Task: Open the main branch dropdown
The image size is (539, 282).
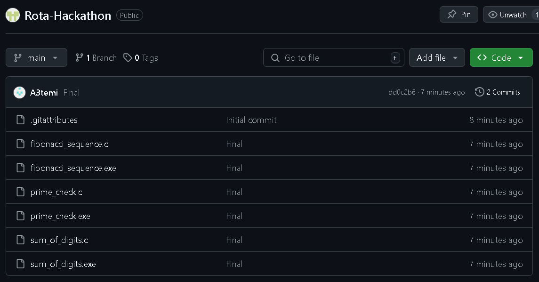Action: pos(36,57)
